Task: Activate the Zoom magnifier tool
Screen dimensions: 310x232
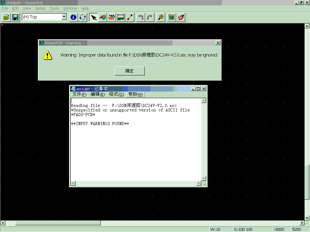Action: pyautogui.click(x=161, y=17)
